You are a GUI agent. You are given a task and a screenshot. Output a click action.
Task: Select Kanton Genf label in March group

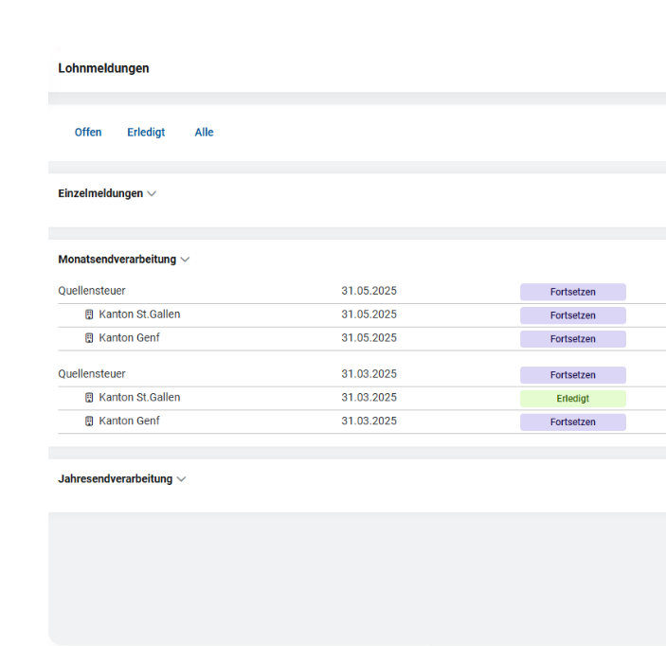[x=129, y=421]
